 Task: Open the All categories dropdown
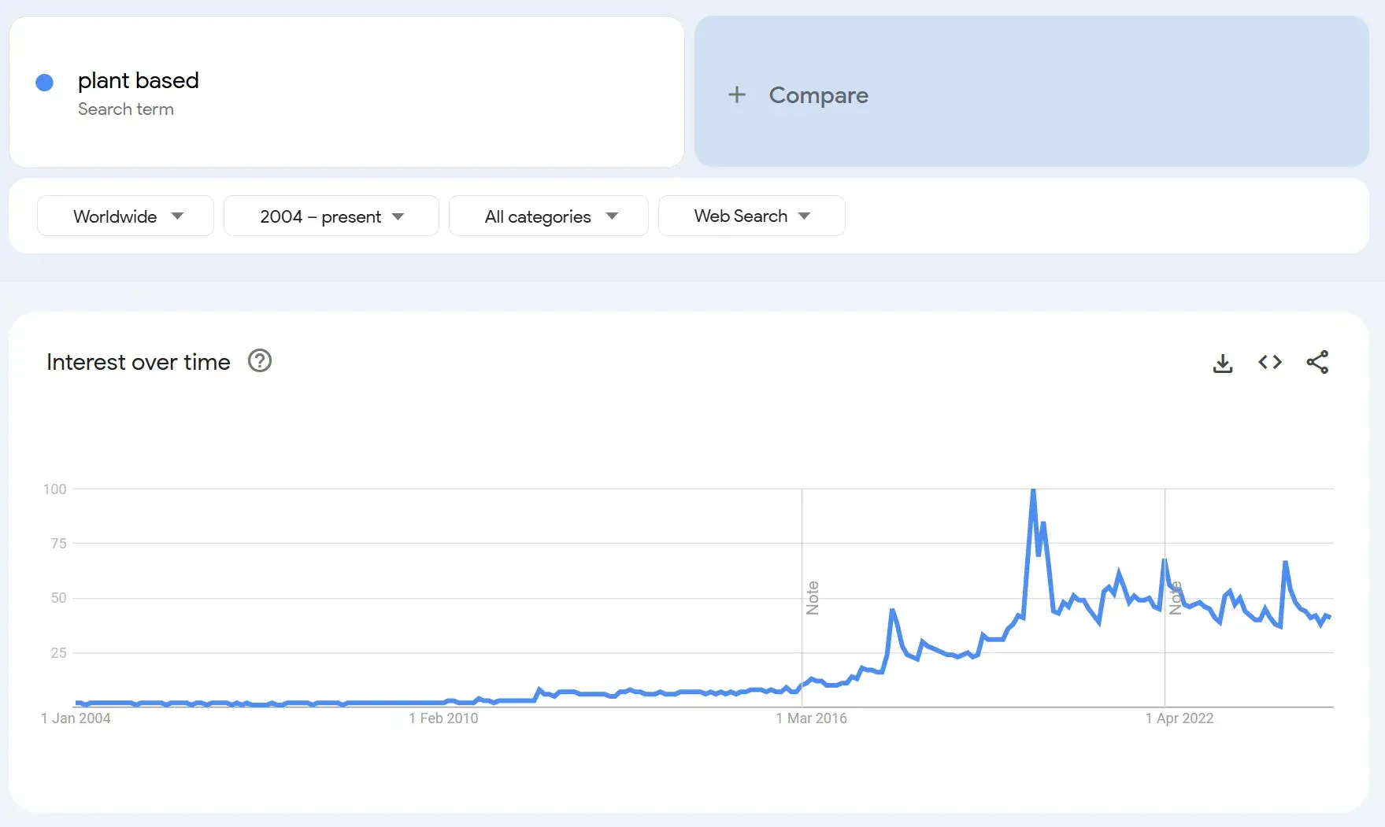point(548,216)
